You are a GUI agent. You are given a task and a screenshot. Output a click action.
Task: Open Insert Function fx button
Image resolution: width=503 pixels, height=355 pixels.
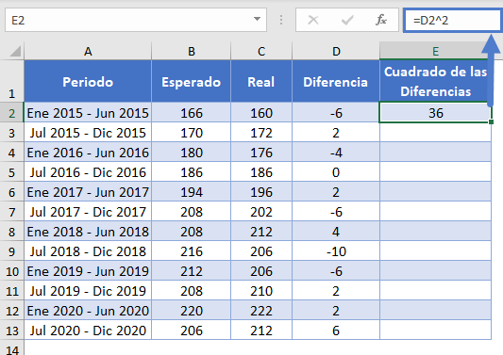click(380, 20)
